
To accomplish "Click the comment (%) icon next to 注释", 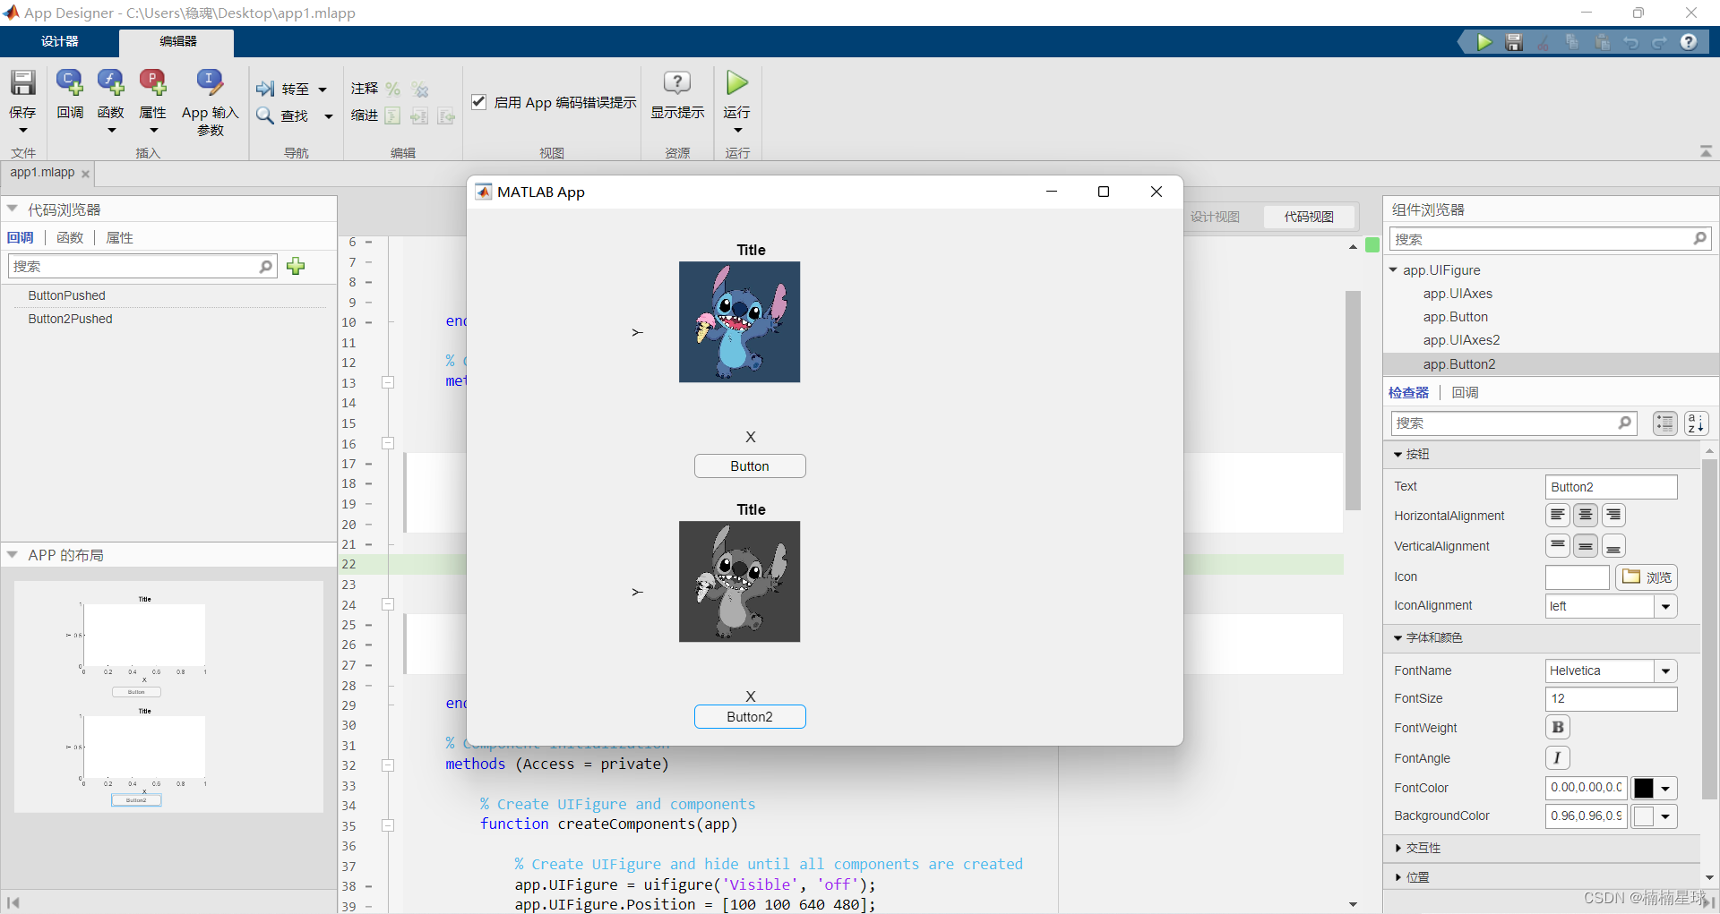I will [x=393, y=89].
